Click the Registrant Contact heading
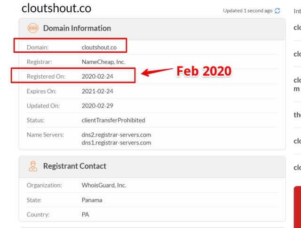Screen dimensions: 301x228 click(75, 166)
